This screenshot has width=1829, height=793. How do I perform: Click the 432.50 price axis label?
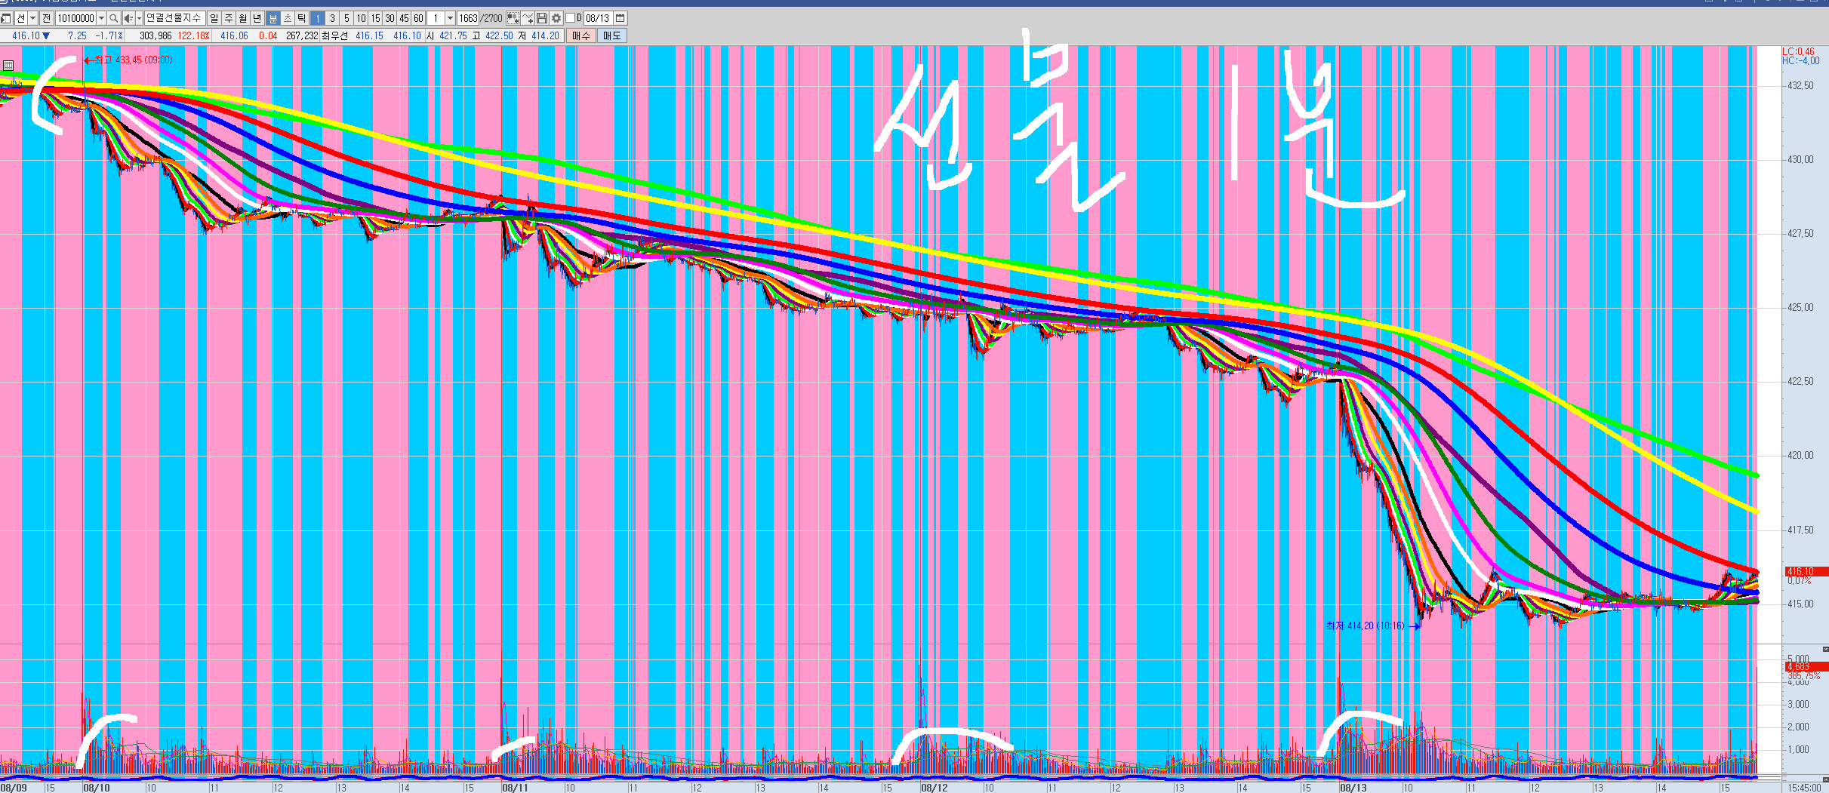tap(1800, 86)
